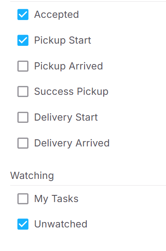Click the Pickup Arrived text label
The width and height of the screenshot is (166, 251).
[x=69, y=66]
